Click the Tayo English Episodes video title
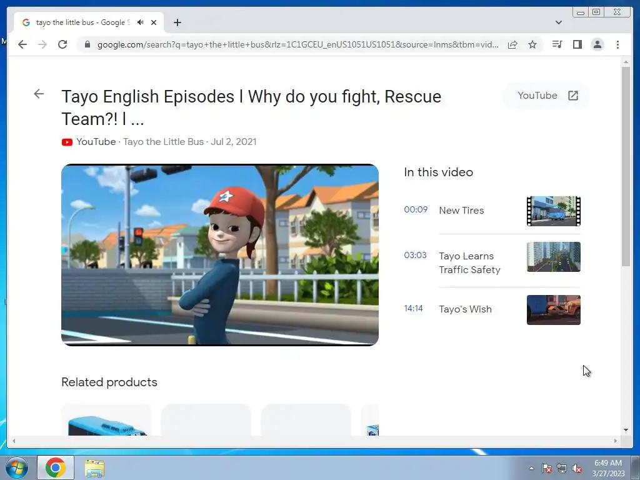This screenshot has width=640, height=480. pos(251,107)
